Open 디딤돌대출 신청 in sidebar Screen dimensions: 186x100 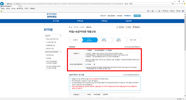50,46
